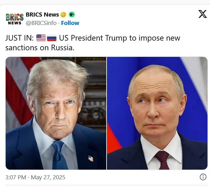
Task: Open the left photo with the US flag
Action: [x=56, y=113]
